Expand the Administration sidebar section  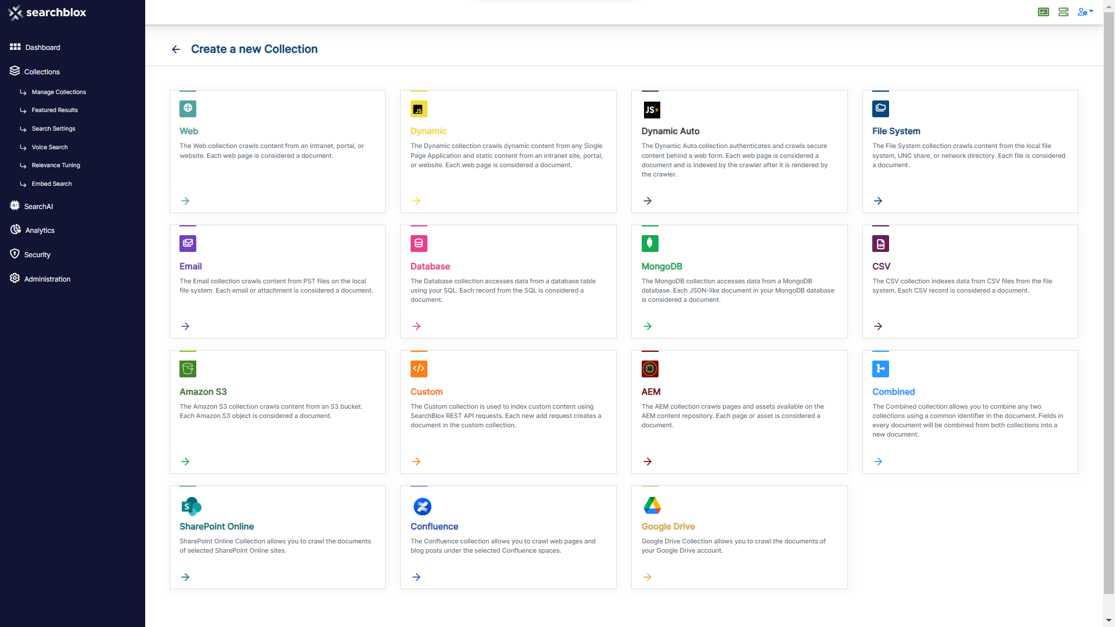(47, 279)
